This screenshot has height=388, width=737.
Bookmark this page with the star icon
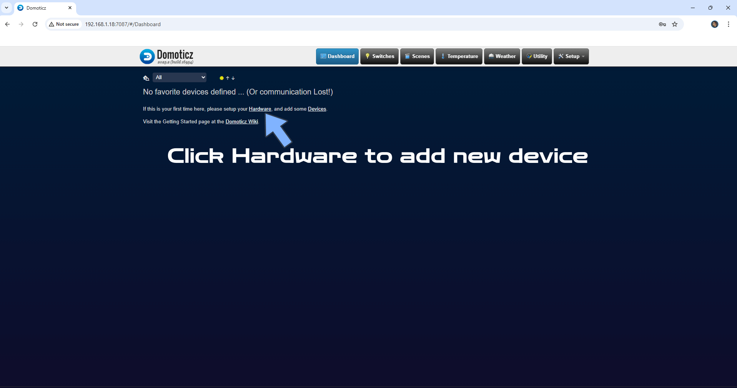(675, 24)
